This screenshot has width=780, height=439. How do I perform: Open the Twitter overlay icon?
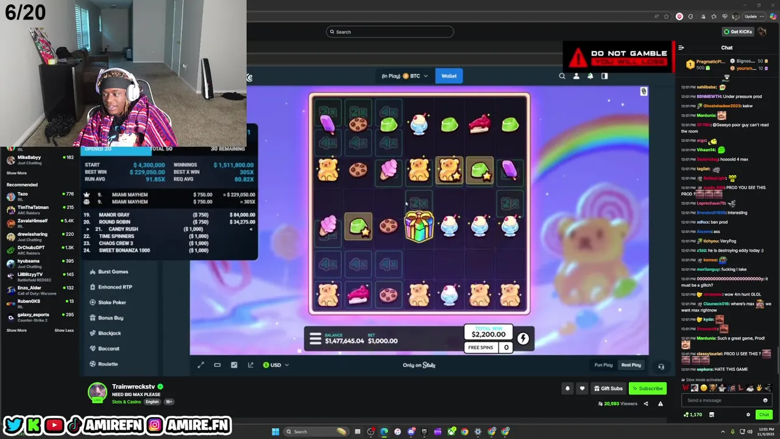(x=14, y=424)
